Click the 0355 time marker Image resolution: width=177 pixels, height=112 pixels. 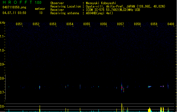point(87,24)
